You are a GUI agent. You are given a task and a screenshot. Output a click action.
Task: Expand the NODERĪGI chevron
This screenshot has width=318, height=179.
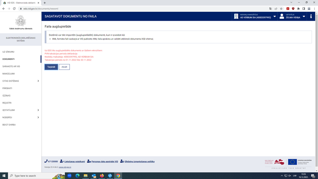[x=38, y=118]
